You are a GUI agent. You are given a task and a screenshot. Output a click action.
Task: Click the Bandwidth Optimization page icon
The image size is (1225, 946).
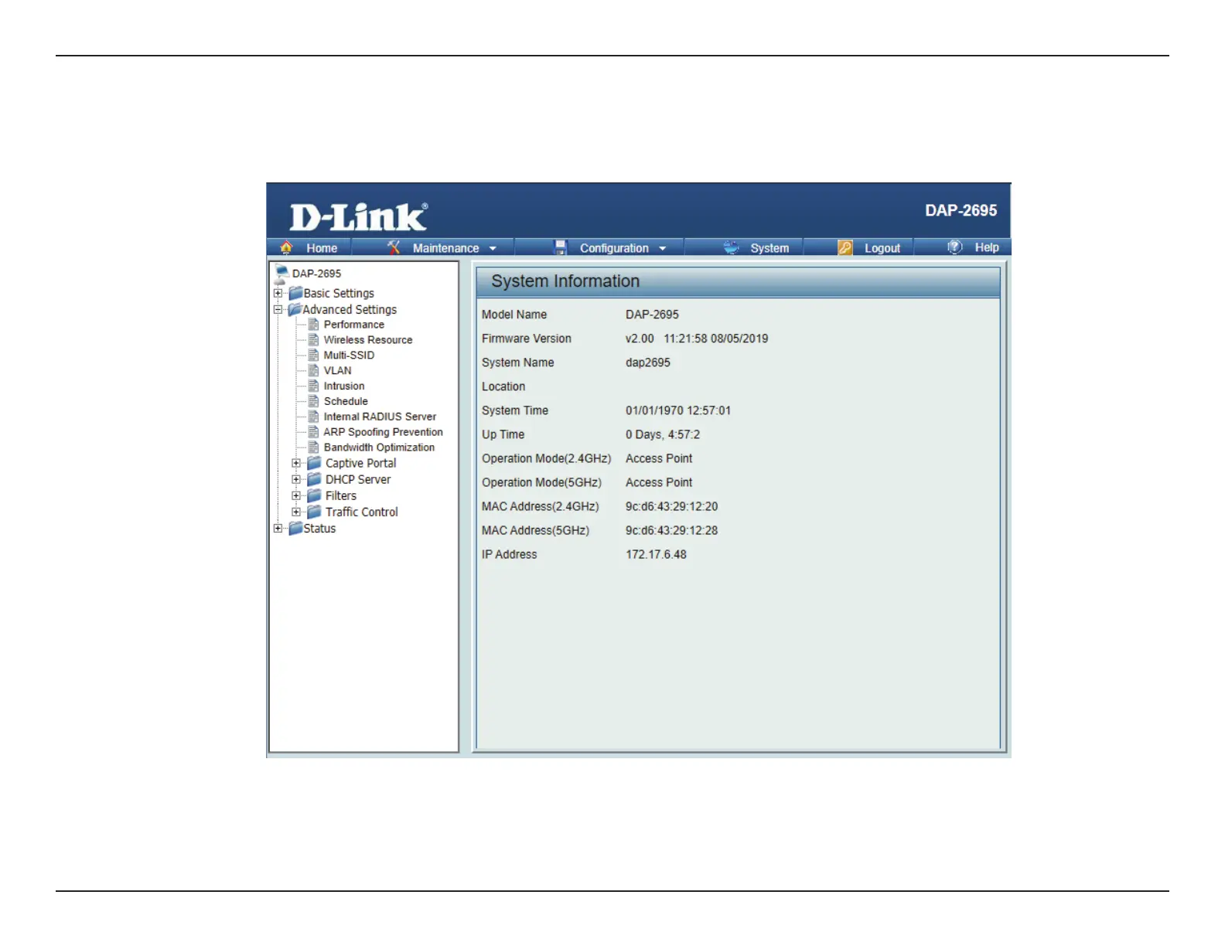click(313, 447)
